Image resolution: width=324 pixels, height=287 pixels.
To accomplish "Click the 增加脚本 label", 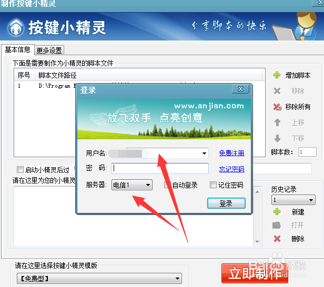I will point(298,75).
